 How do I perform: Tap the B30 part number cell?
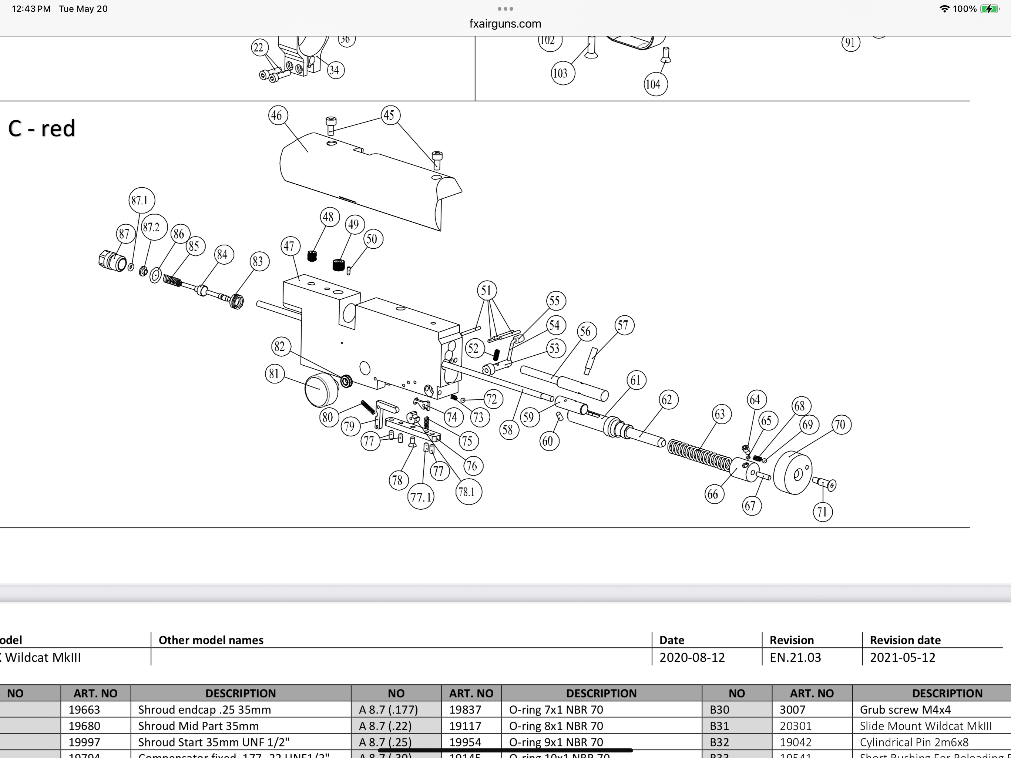tap(737, 710)
